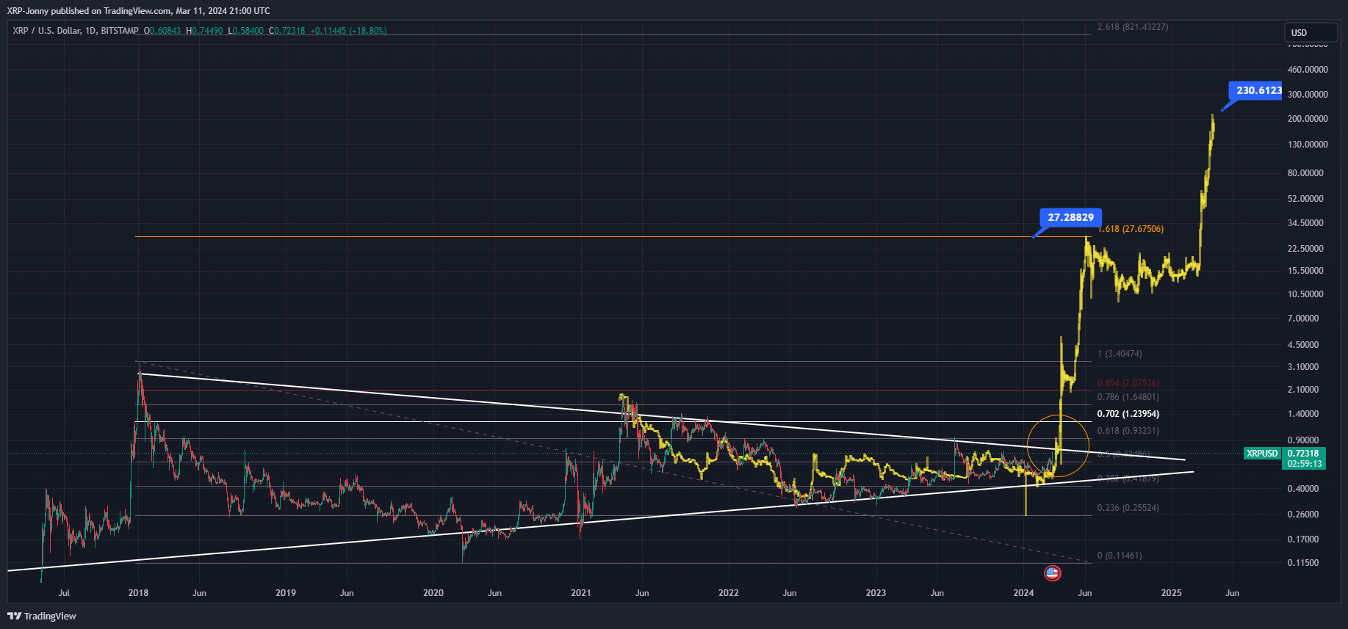Viewport: 1348px width, 629px height.
Task: Click the 2021 label on time axis
Action: point(581,593)
